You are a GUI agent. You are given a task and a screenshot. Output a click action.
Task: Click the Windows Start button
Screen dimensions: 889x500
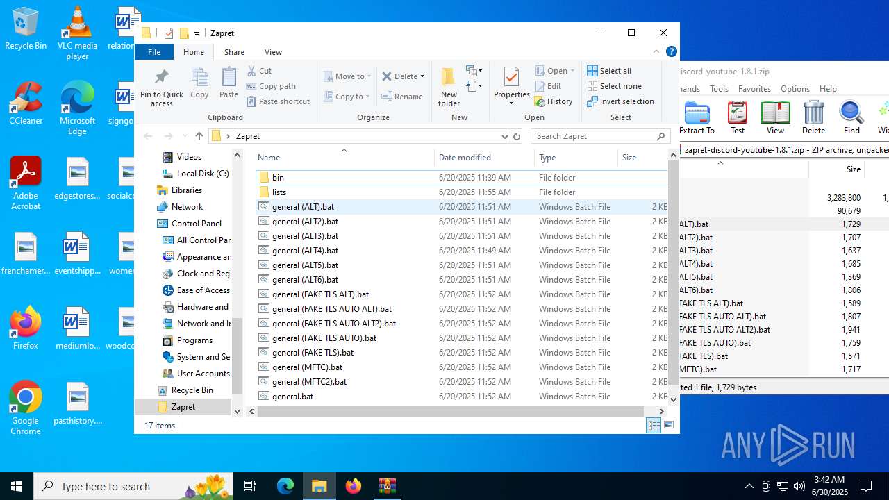[17, 486]
